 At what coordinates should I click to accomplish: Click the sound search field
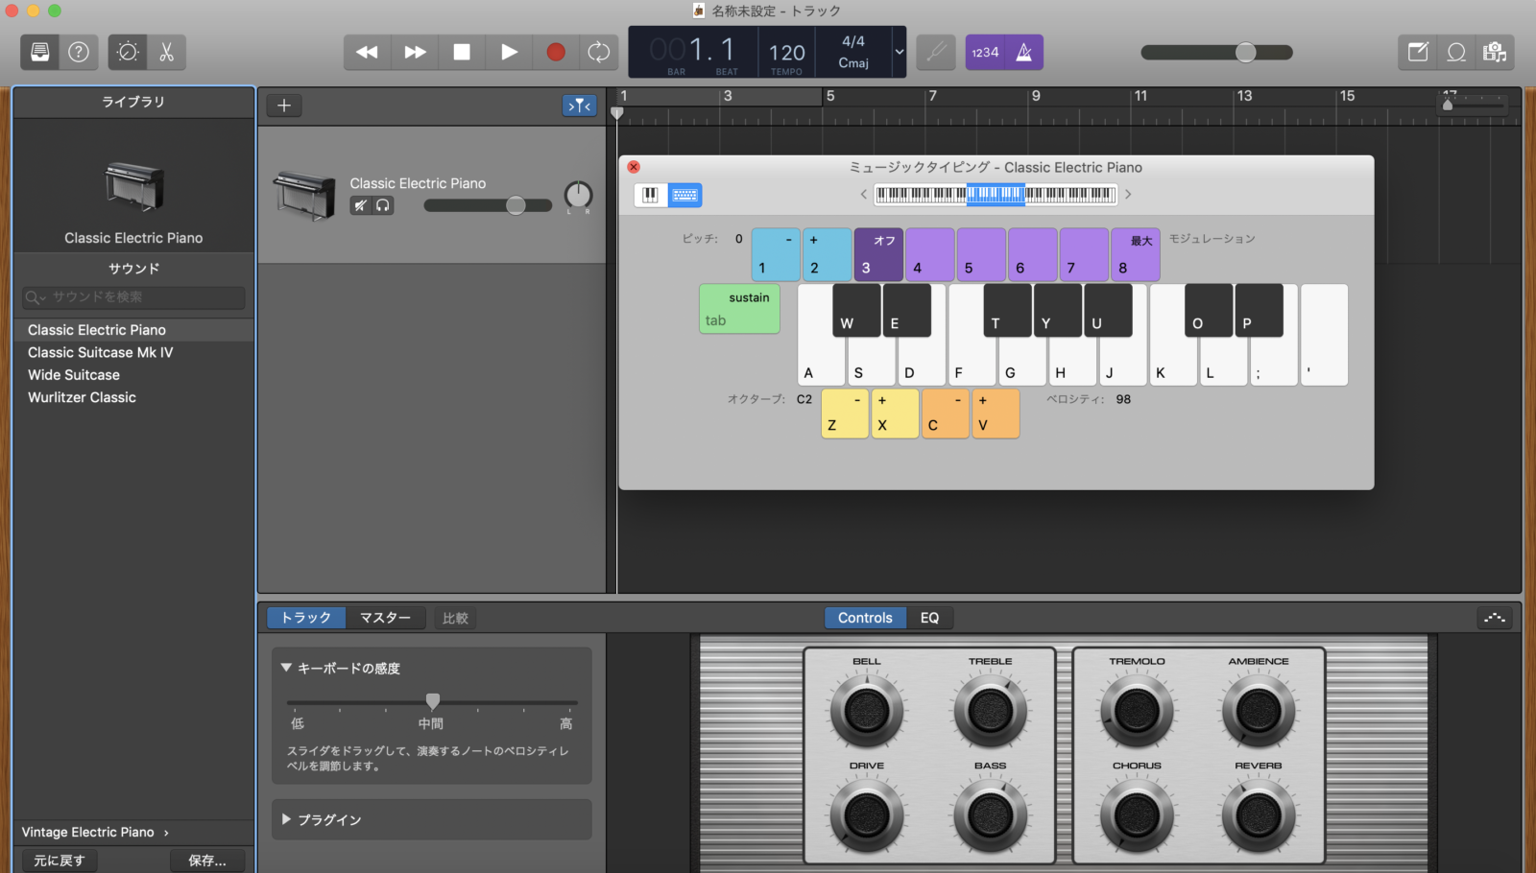click(133, 297)
